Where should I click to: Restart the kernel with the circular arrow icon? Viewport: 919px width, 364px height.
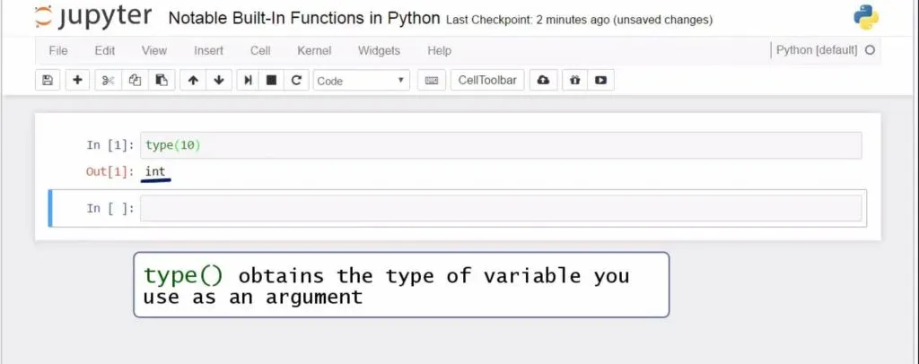coord(296,81)
